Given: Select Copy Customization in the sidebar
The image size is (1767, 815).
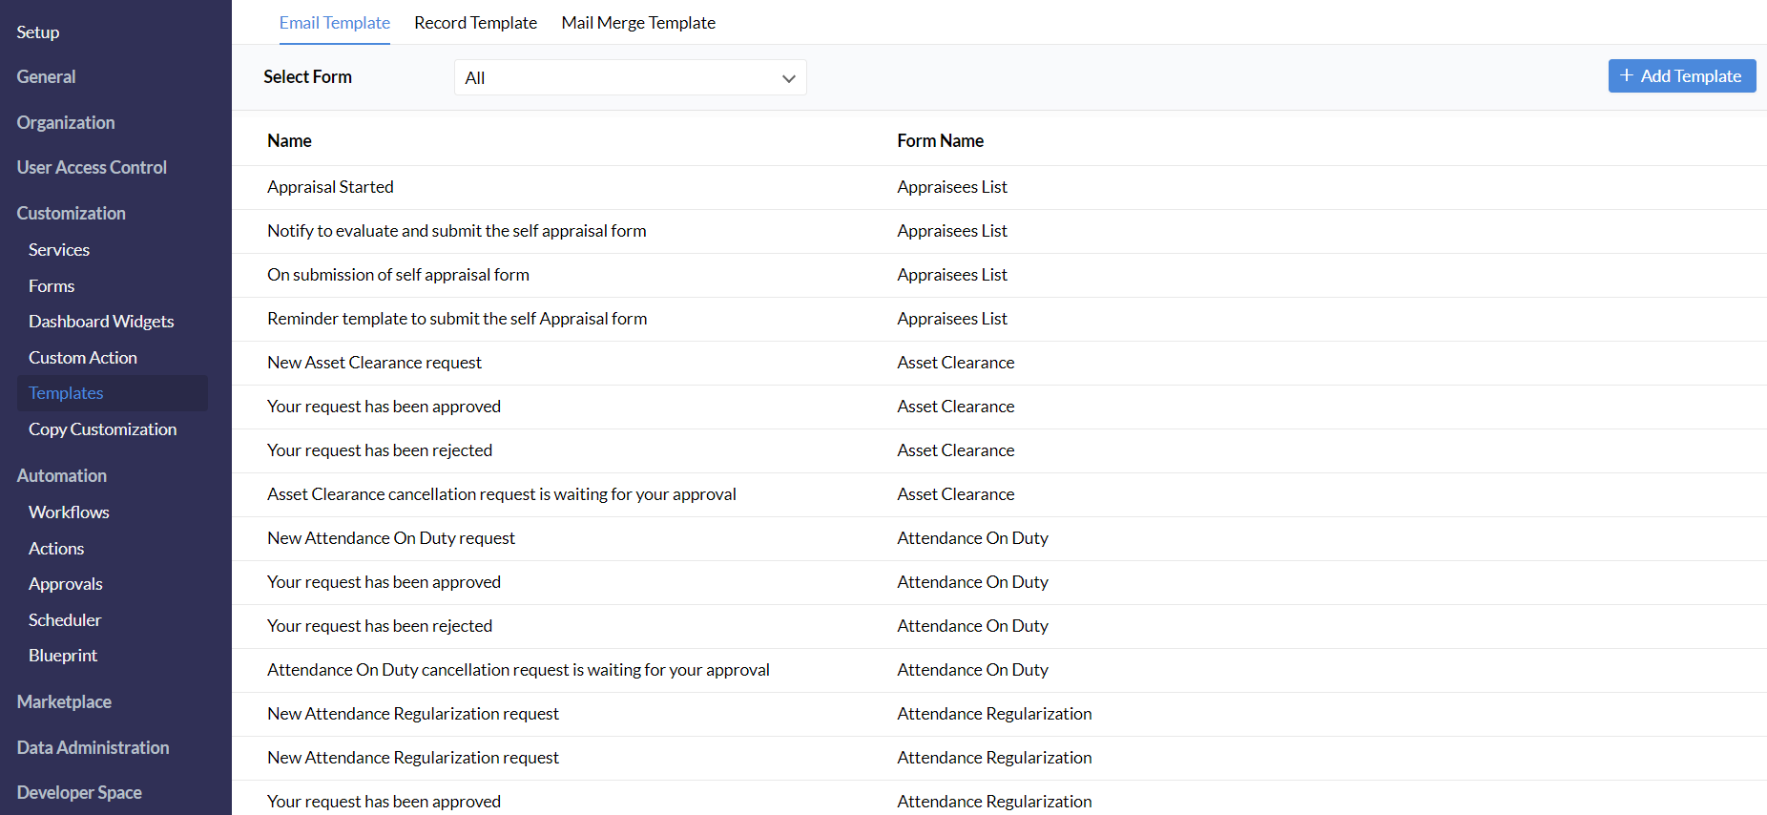Looking at the screenshot, I should click(102, 429).
